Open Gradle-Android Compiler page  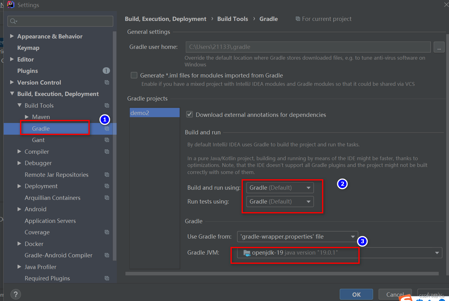point(59,255)
